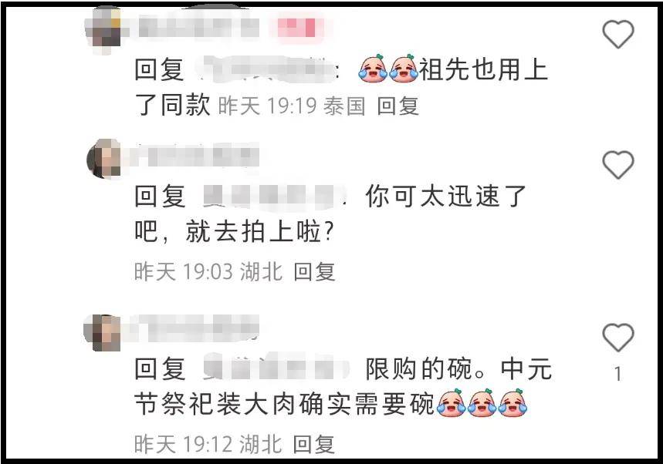Tap mentioned user in '你可太迅速了' reply
663x464 pixels.
point(273,197)
